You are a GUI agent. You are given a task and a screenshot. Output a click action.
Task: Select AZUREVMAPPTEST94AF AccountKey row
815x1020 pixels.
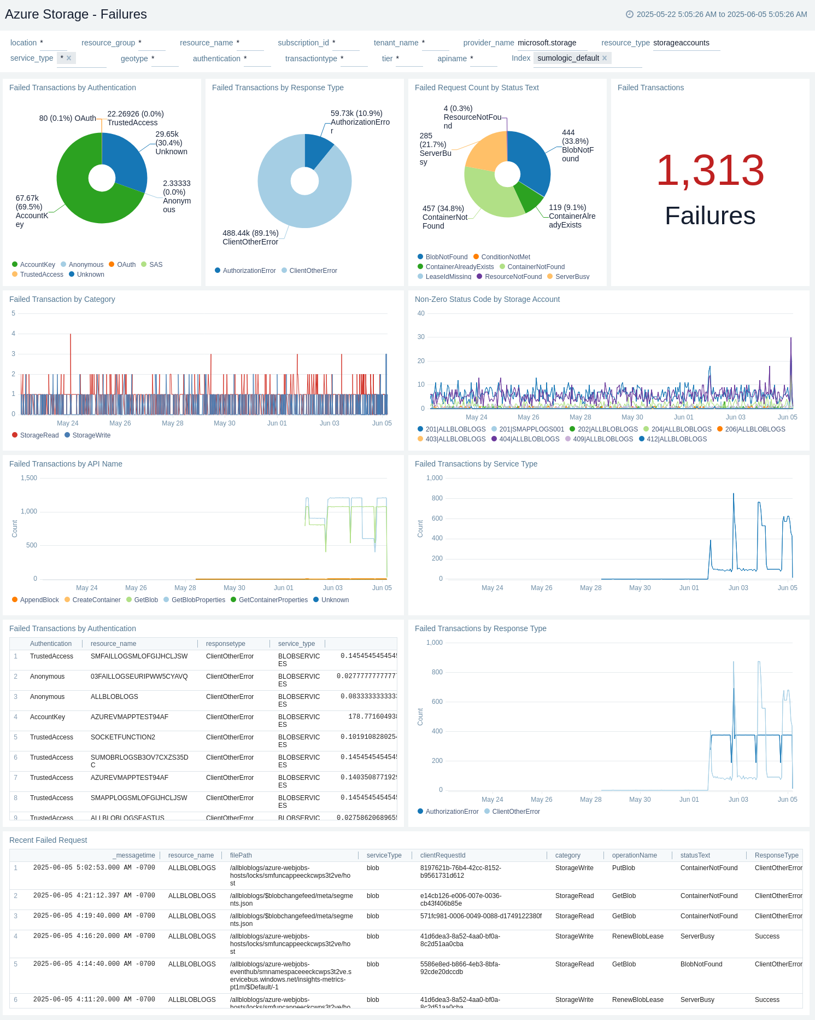pyautogui.click(x=203, y=721)
